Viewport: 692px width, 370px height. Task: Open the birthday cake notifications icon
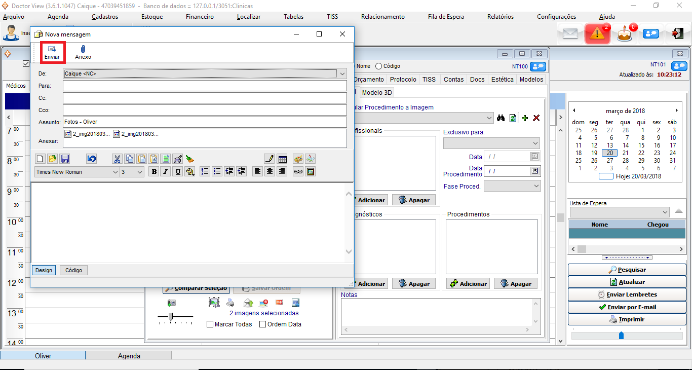tap(625, 34)
